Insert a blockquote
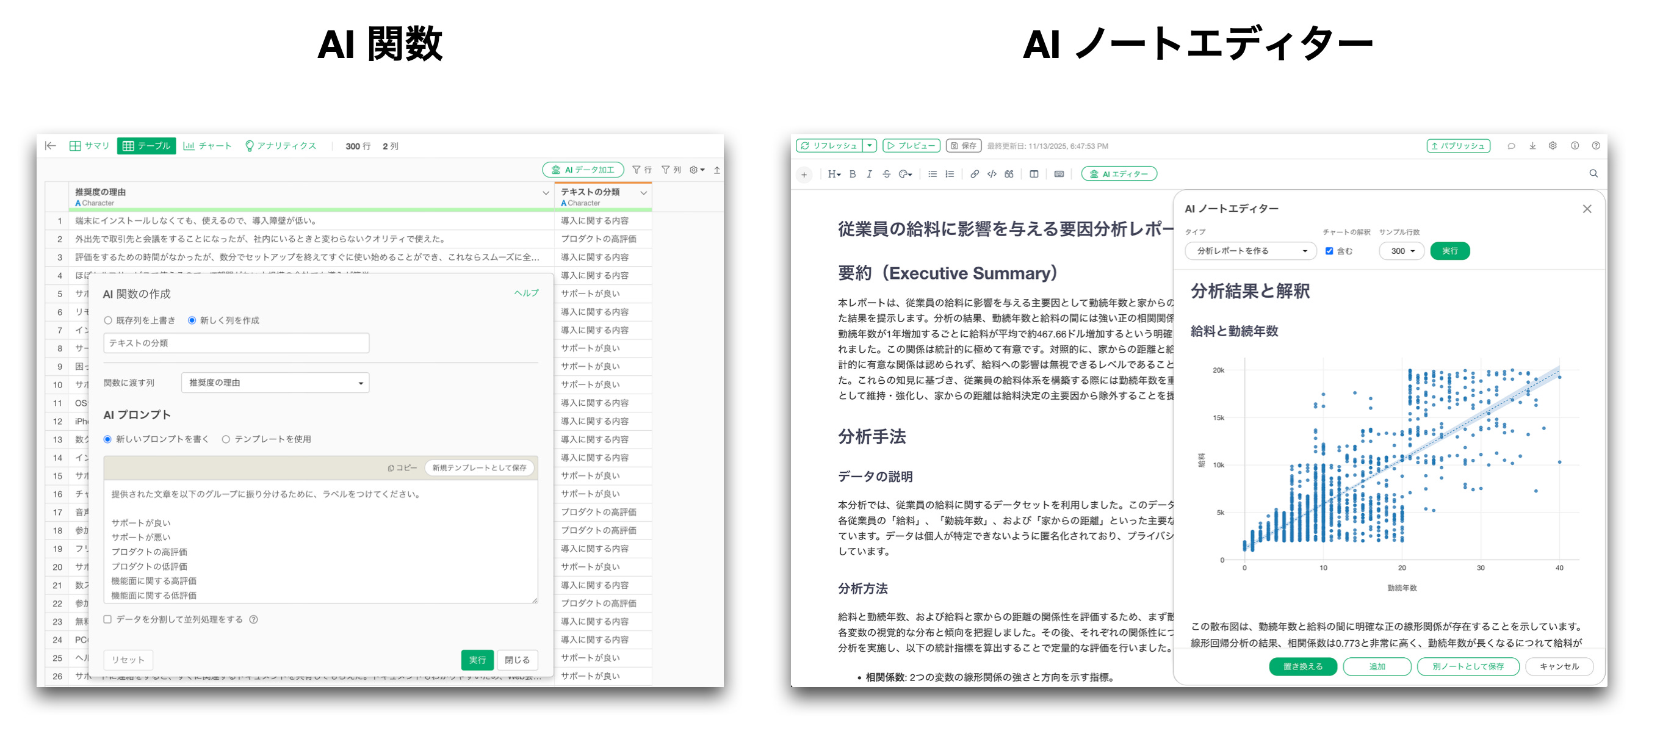 pyautogui.click(x=1009, y=174)
